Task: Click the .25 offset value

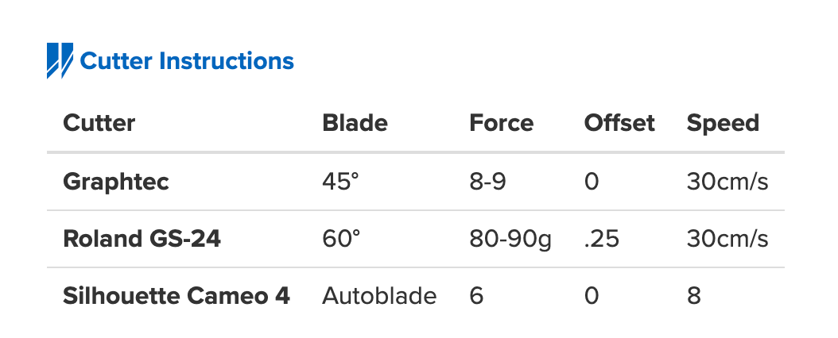Action: (602, 239)
